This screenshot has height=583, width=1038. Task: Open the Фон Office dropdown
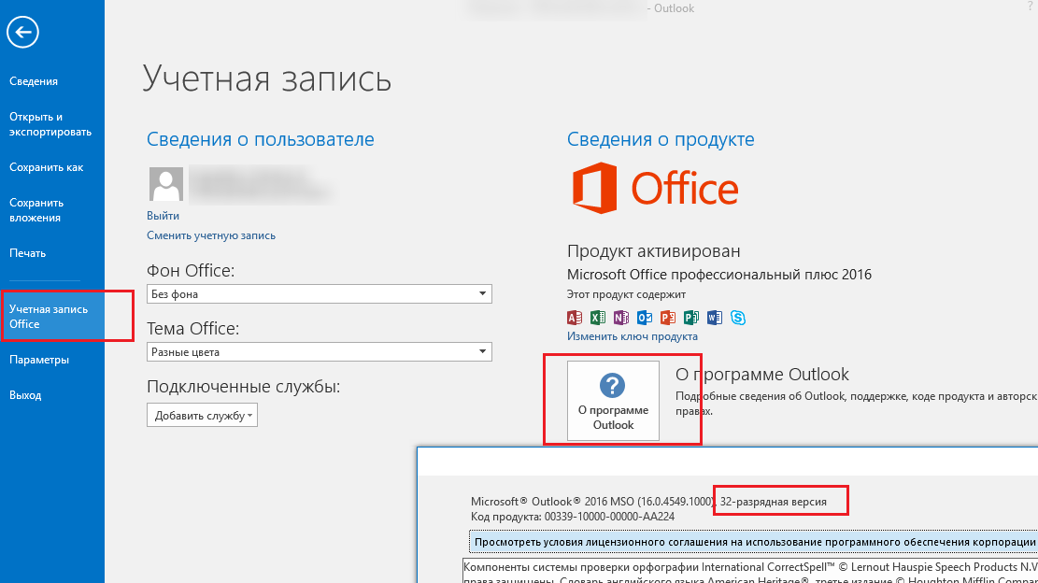coord(320,293)
